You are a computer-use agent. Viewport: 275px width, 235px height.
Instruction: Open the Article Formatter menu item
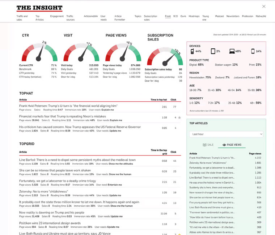(120, 18)
